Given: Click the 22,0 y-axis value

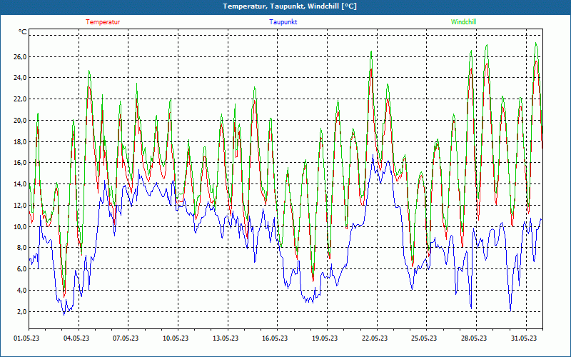Looking at the screenshot, I should [x=20, y=99].
